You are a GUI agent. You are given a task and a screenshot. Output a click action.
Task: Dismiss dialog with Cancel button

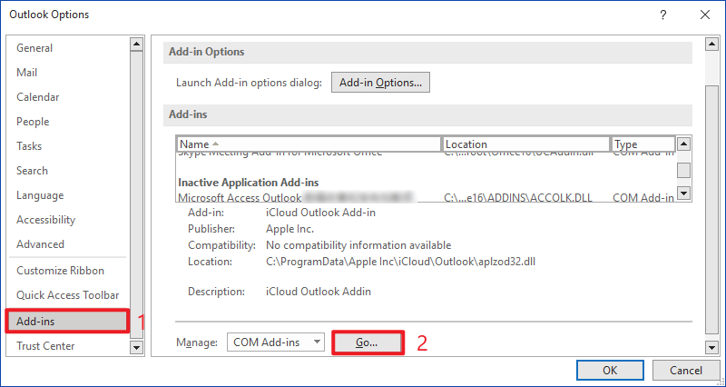click(686, 371)
